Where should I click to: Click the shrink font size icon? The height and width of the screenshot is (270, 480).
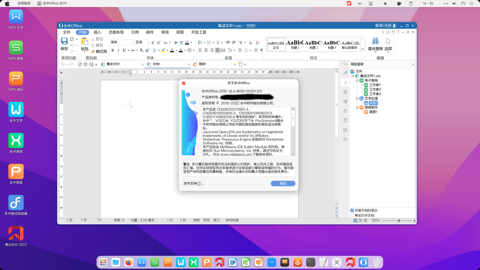158,42
